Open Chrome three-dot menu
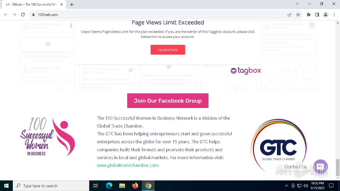340x191 pixels. pos(334,15)
